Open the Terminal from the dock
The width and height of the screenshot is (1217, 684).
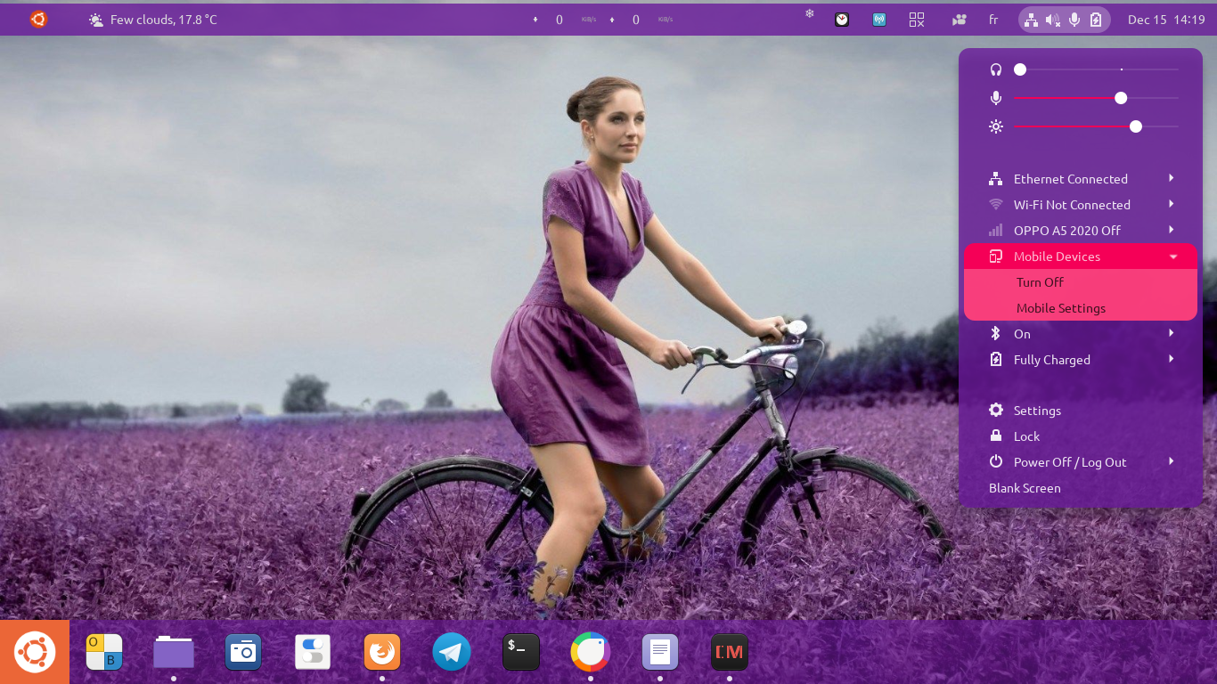521,652
